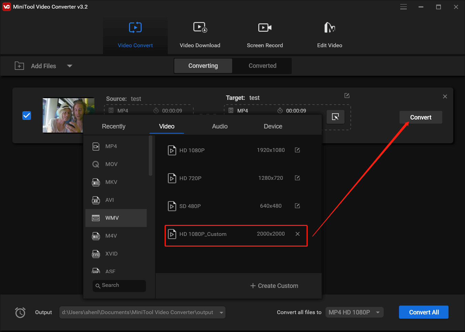The image size is (465, 332).
Task: Switch to the Converted tab
Action: tap(262, 65)
